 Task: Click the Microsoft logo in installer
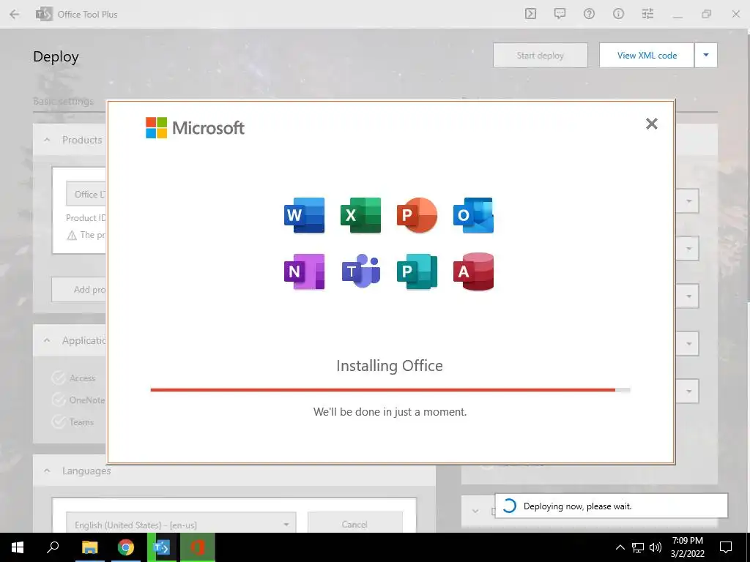tap(195, 127)
